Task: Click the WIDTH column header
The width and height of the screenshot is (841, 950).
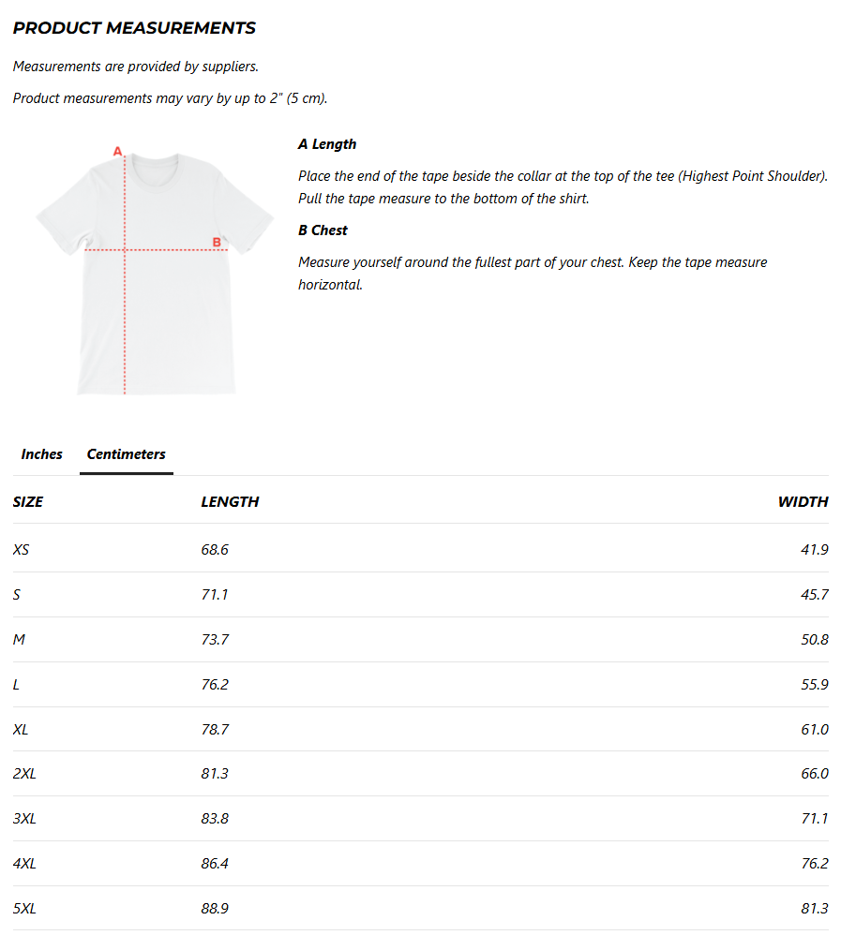Action: click(x=803, y=501)
